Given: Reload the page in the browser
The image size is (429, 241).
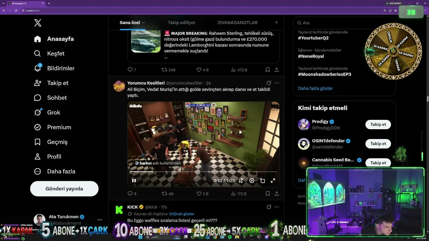Looking at the screenshot, I should 16,10.
